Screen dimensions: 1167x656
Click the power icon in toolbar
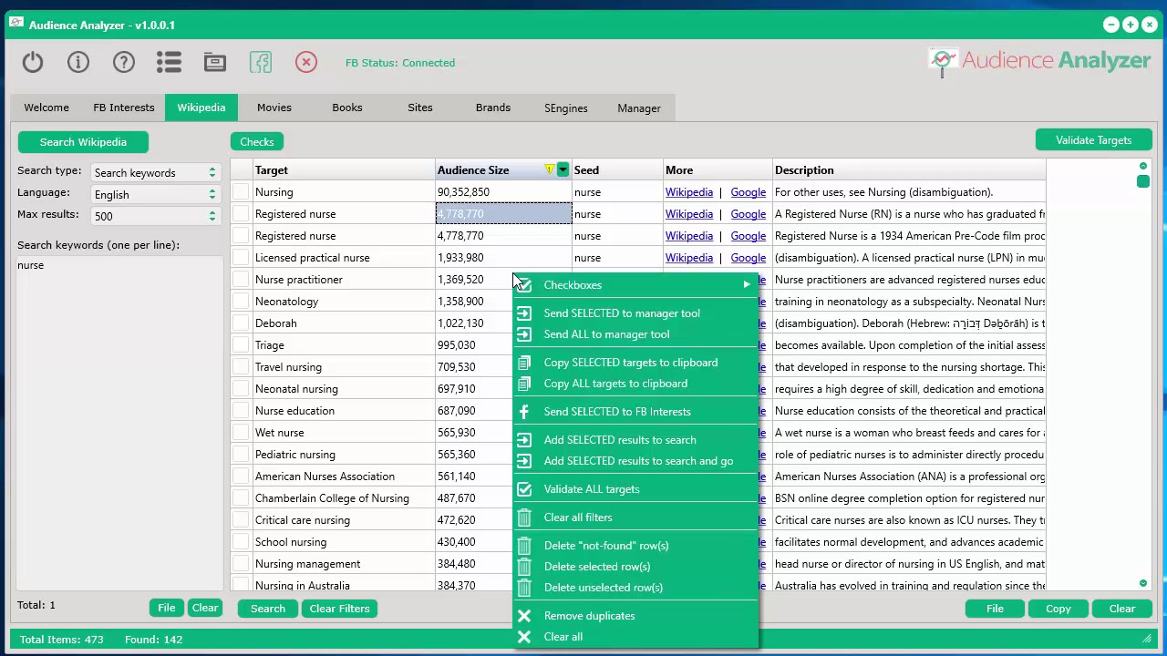click(x=33, y=62)
